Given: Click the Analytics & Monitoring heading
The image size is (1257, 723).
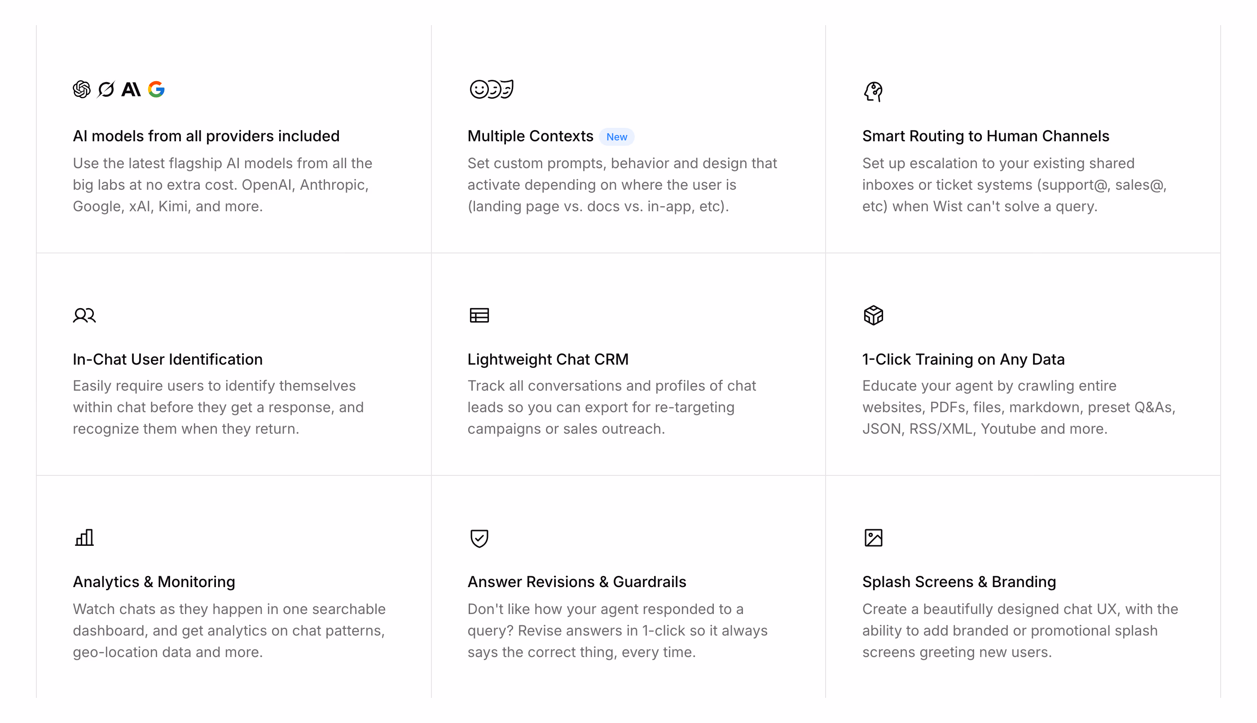Looking at the screenshot, I should click(154, 582).
